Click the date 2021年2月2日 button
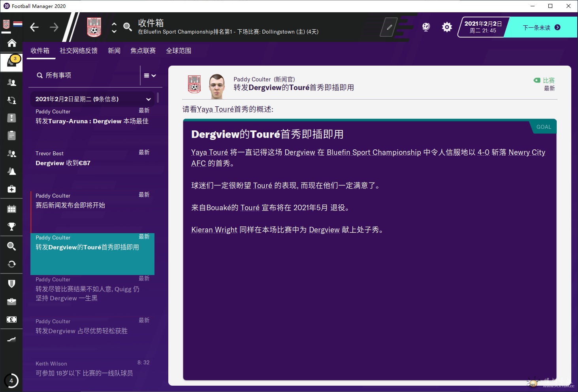578x392 pixels. pyautogui.click(x=483, y=27)
